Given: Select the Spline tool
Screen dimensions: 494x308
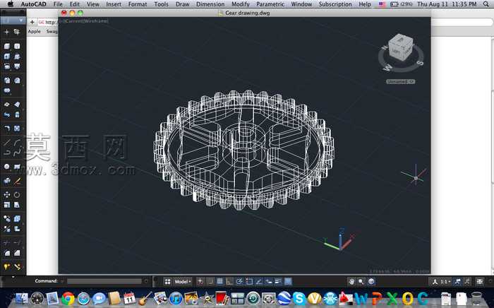Looking at the screenshot, I should coord(17,153).
